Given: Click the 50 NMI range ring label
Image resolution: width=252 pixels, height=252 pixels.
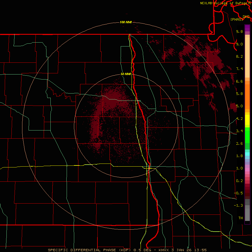Looking at the screenshot, I should pyautogui.click(x=126, y=74).
